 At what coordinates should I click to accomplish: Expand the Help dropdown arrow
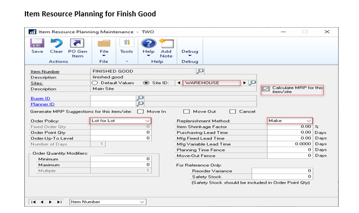[x=148, y=55]
